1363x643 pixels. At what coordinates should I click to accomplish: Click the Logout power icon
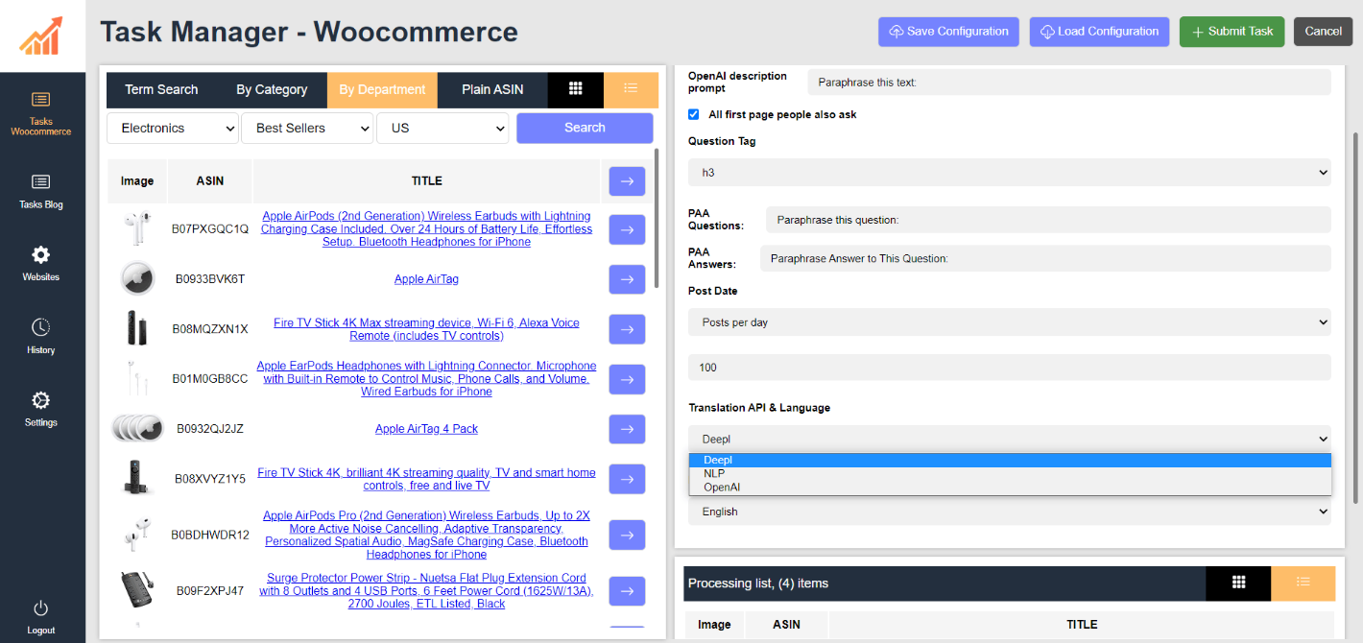tap(41, 608)
